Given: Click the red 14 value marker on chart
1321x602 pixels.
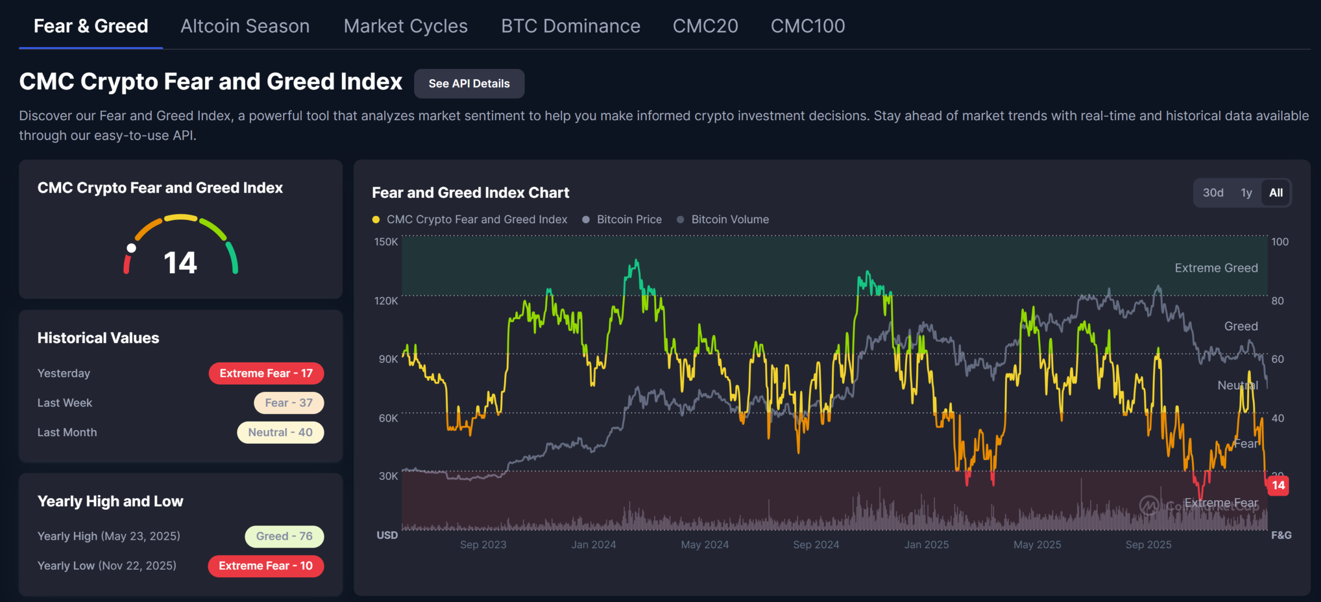Looking at the screenshot, I should click(x=1278, y=485).
